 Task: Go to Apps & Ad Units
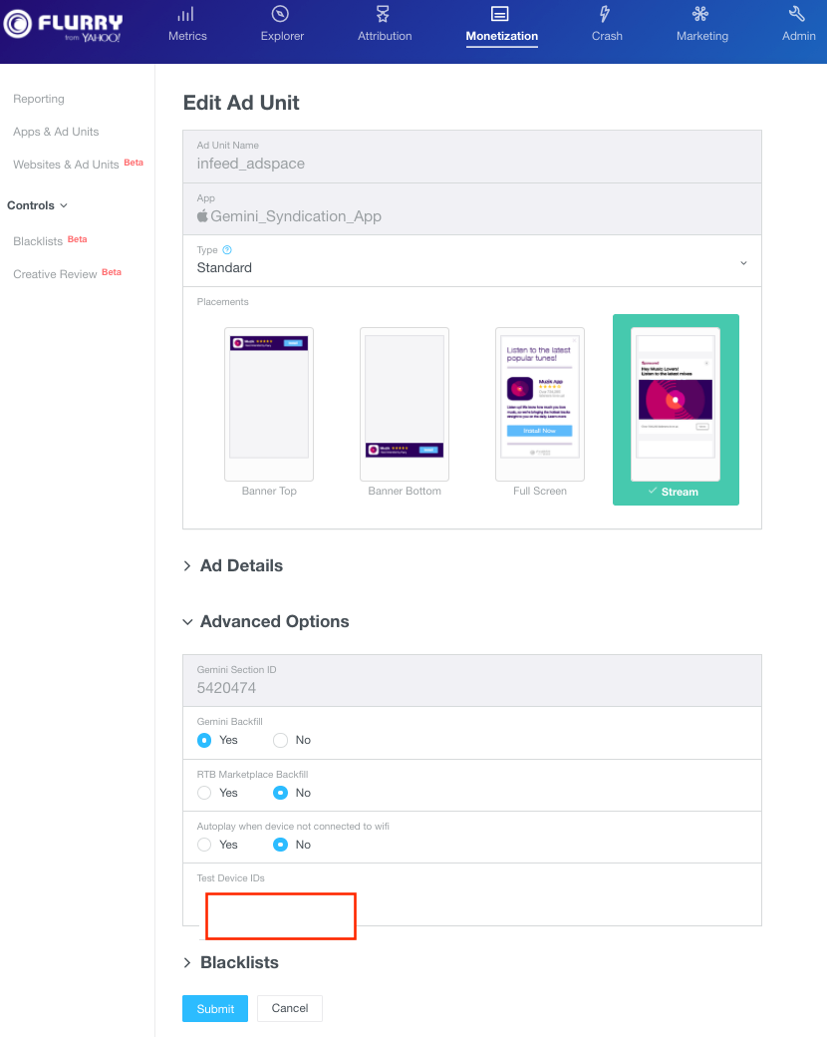click(x=56, y=132)
